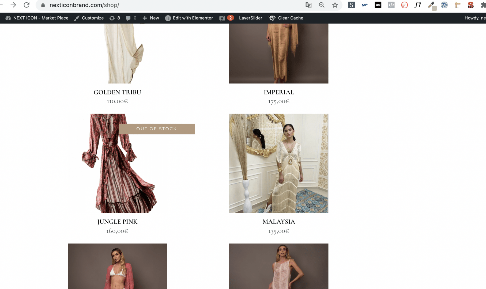This screenshot has width=486, height=289.
Task: Open the comments bubble showing 0
Action: pos(131,18)
